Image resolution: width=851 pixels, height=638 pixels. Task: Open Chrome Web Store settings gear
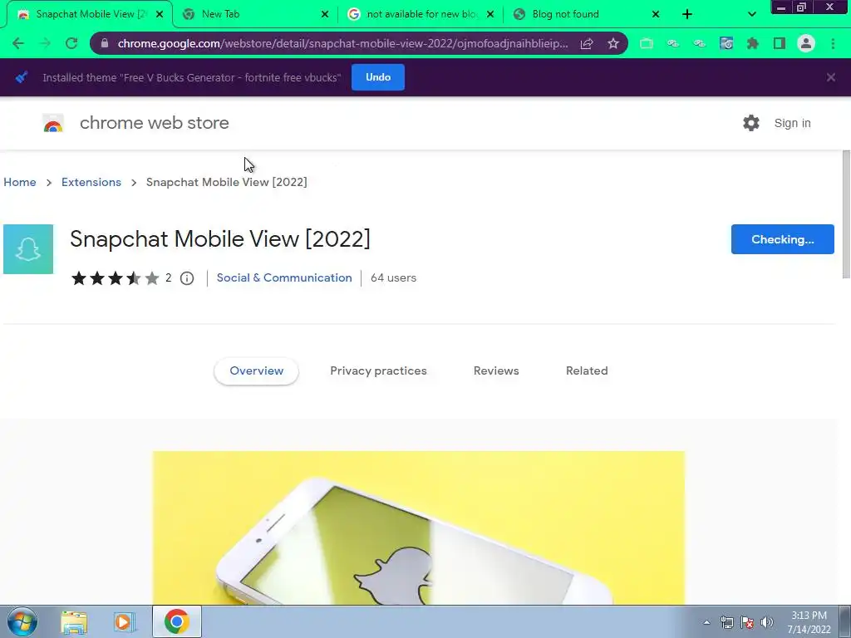[x=751, y=123]
